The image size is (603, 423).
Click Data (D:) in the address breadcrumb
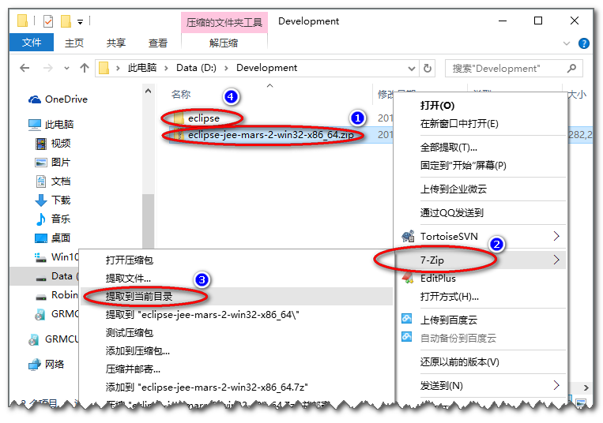(196, 68)
